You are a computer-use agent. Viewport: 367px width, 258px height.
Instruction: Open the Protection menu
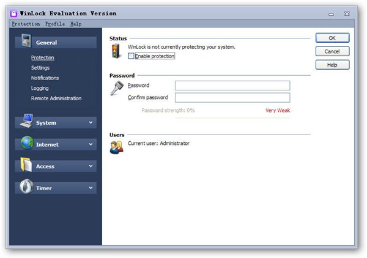point(26,24)
